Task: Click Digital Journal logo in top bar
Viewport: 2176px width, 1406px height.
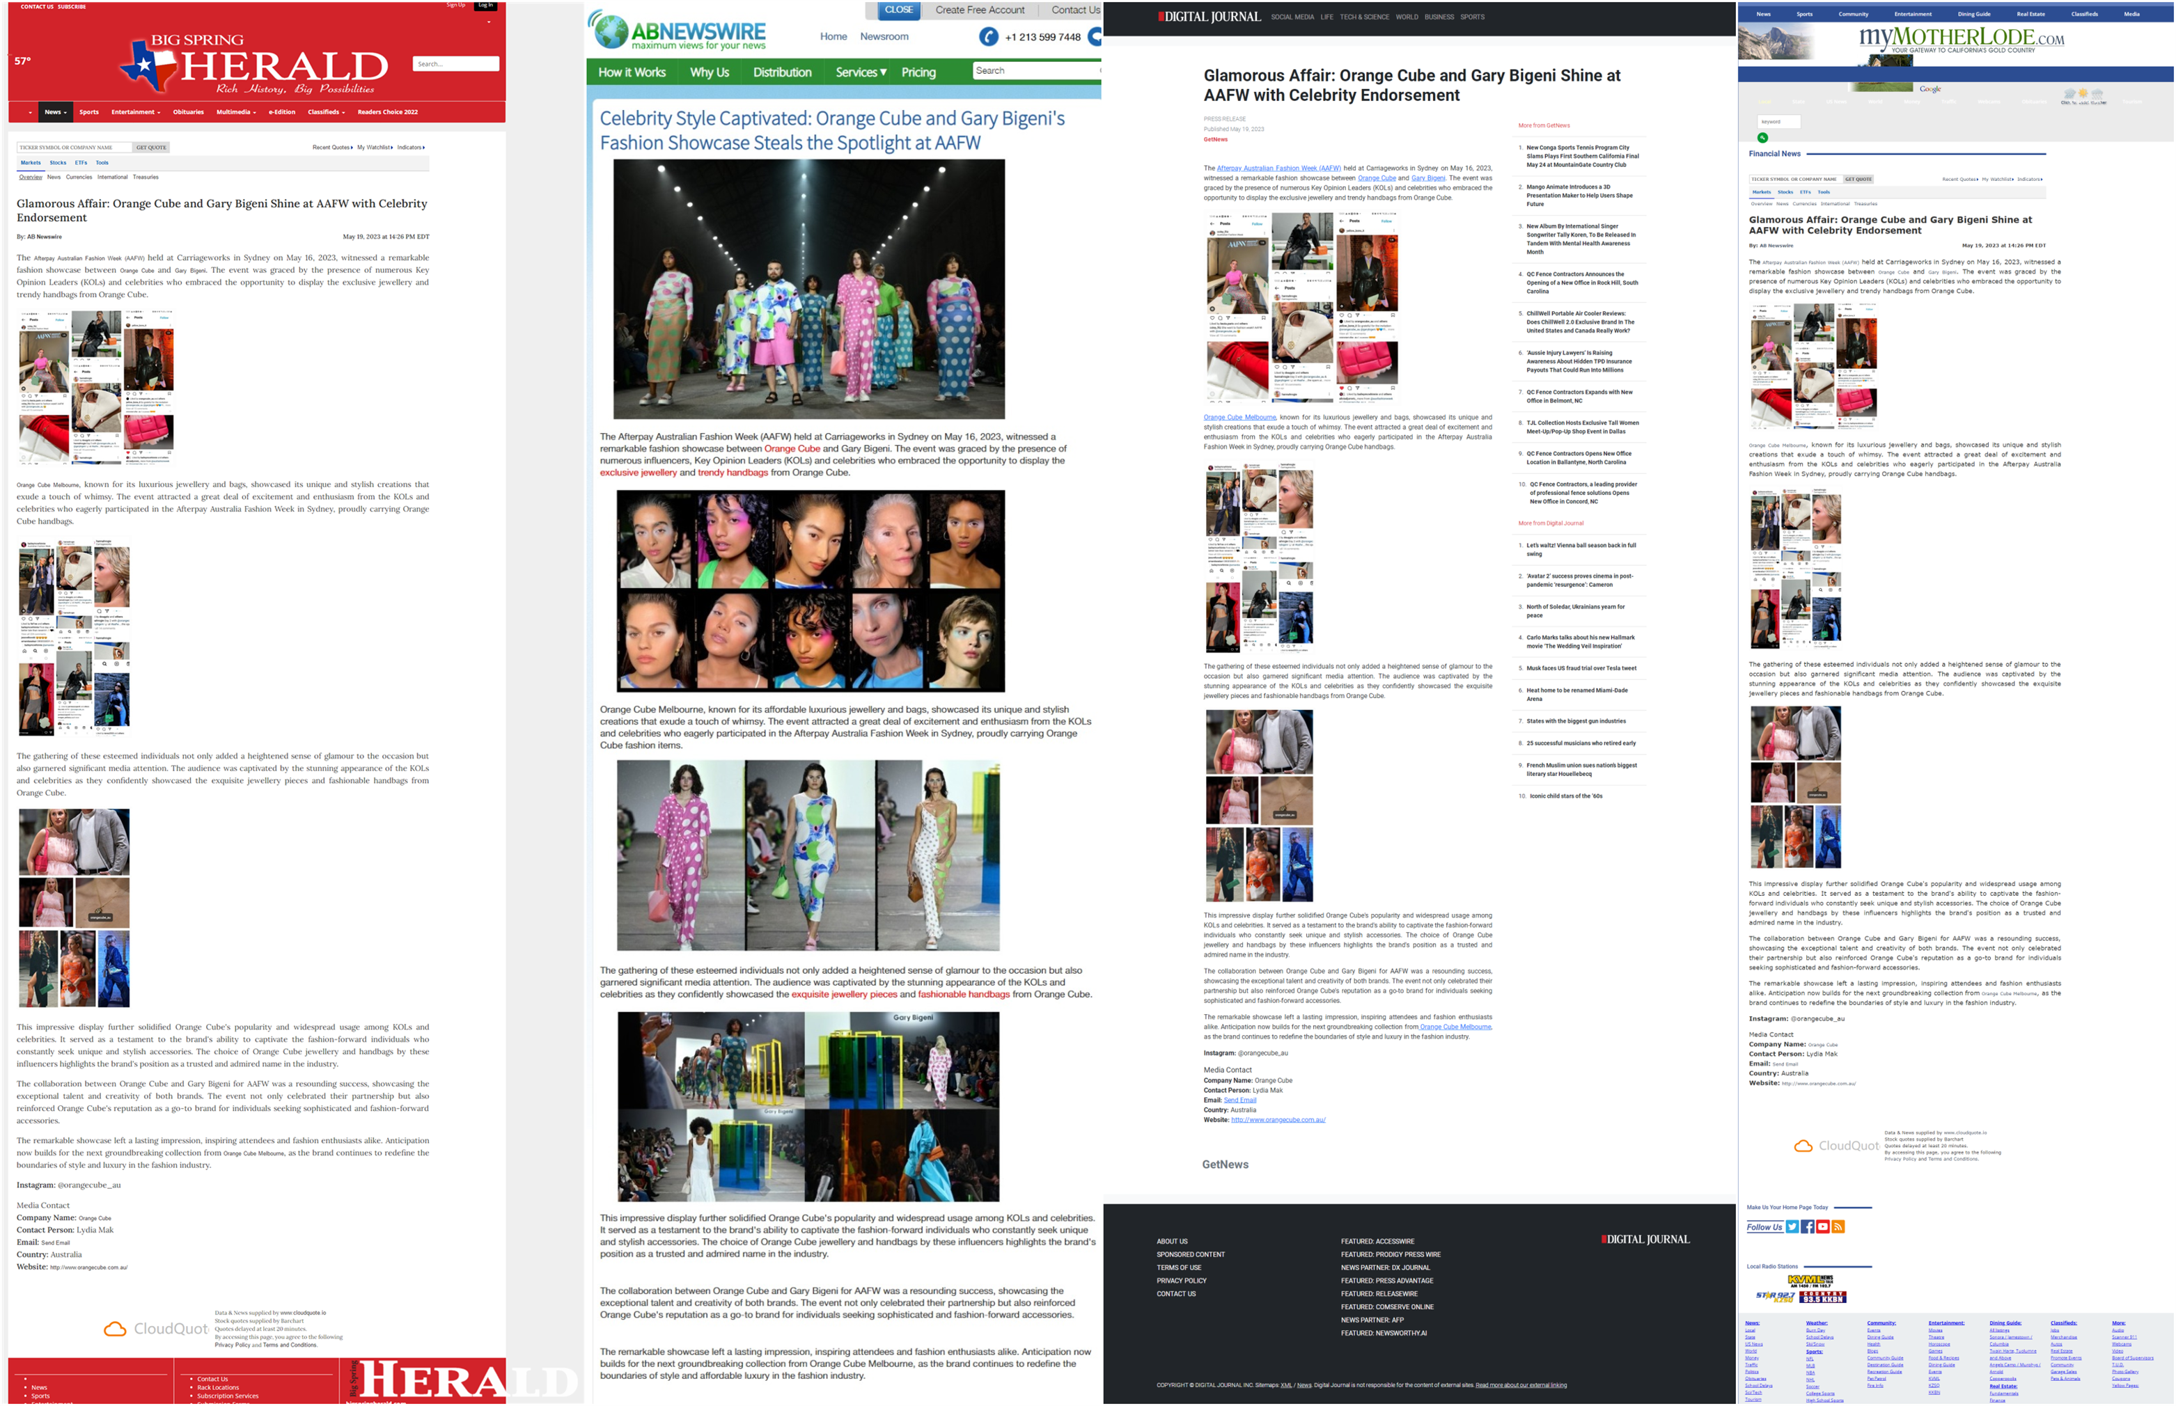Action: [1209, 17]
